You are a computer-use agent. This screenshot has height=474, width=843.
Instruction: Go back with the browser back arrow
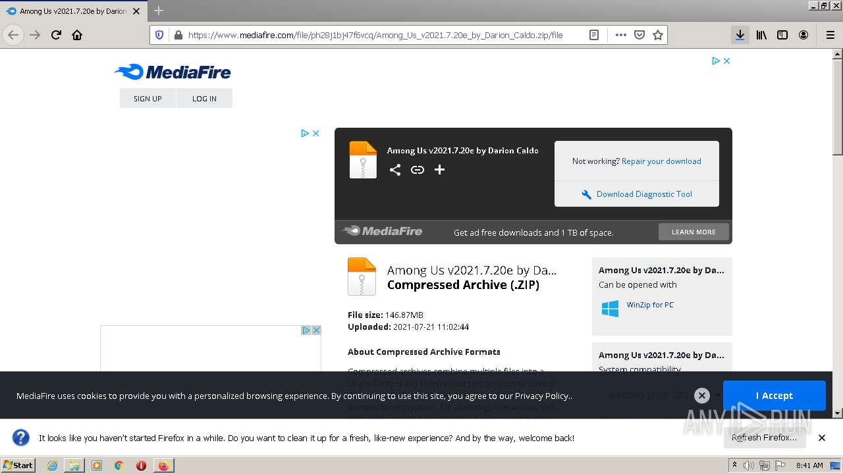tap(13, 35)
